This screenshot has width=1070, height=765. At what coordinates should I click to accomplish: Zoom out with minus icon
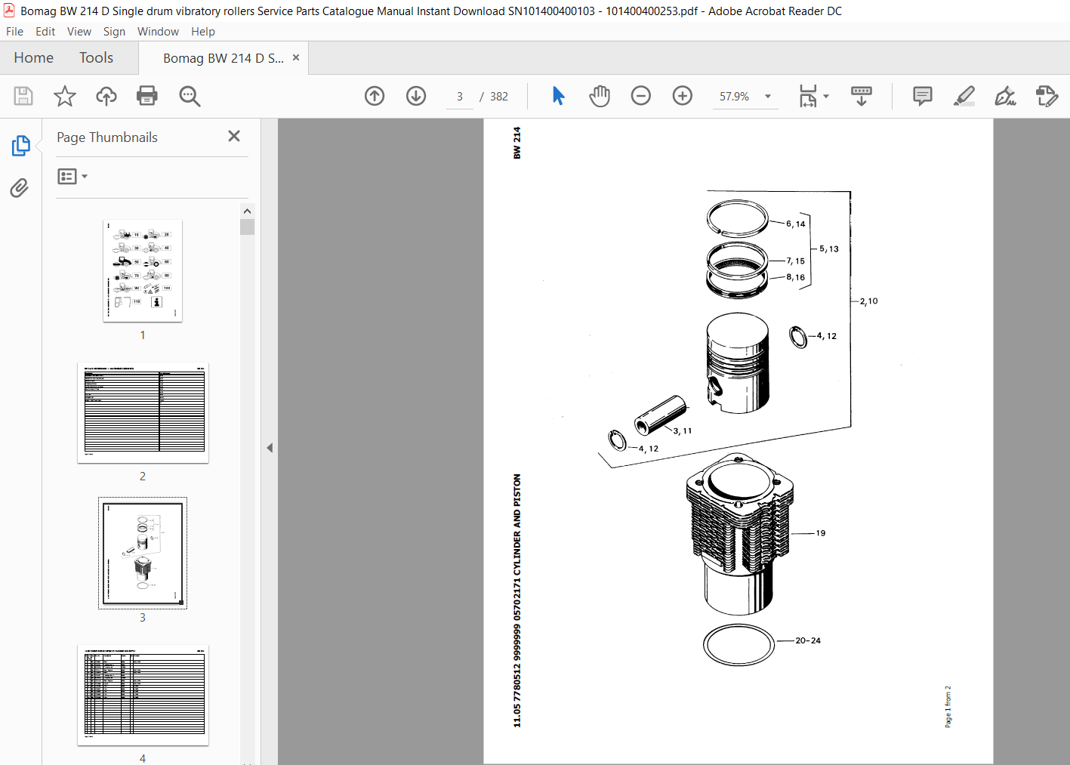[x=641, y=96]
